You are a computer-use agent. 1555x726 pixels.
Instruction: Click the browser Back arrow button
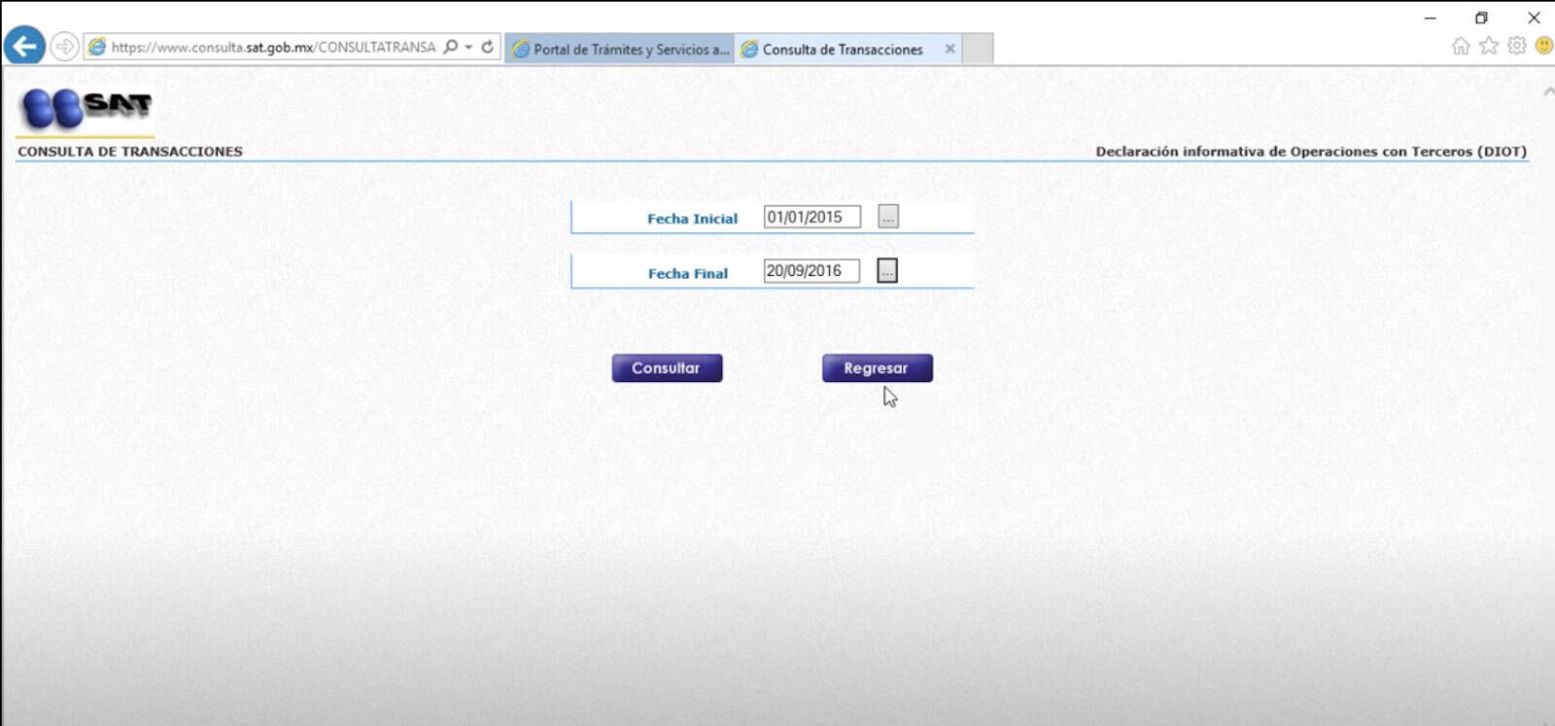(24, 46)
